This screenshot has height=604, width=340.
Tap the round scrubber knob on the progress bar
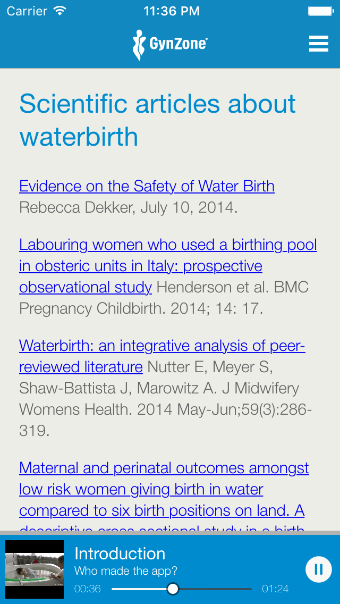[x=174, y=589]
